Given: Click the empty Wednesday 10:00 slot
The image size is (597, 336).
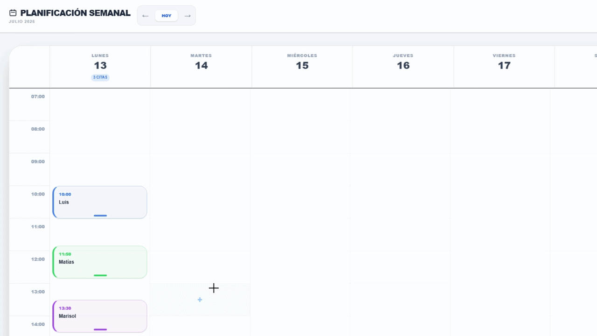Looking at the screenshot, I should pos(300,202).
